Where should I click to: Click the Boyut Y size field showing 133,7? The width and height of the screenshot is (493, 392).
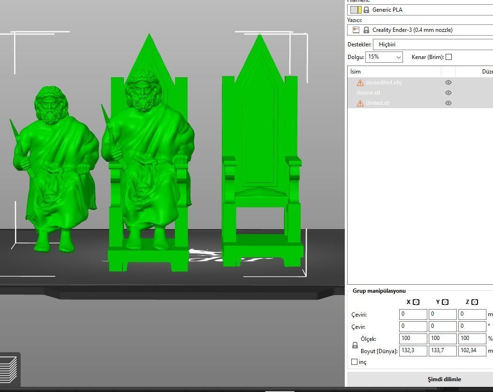pyautogui.click(x=443, y=351)
